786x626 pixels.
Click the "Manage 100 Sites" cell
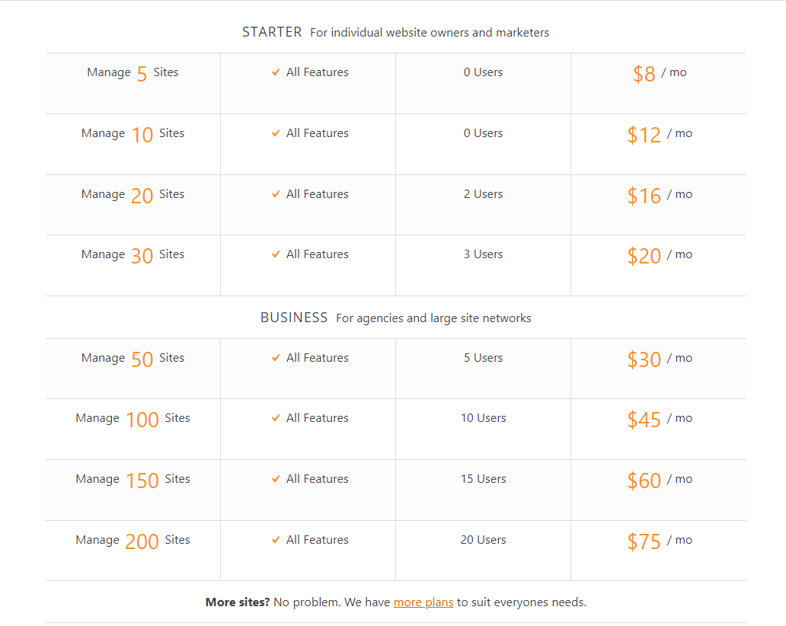133,419
